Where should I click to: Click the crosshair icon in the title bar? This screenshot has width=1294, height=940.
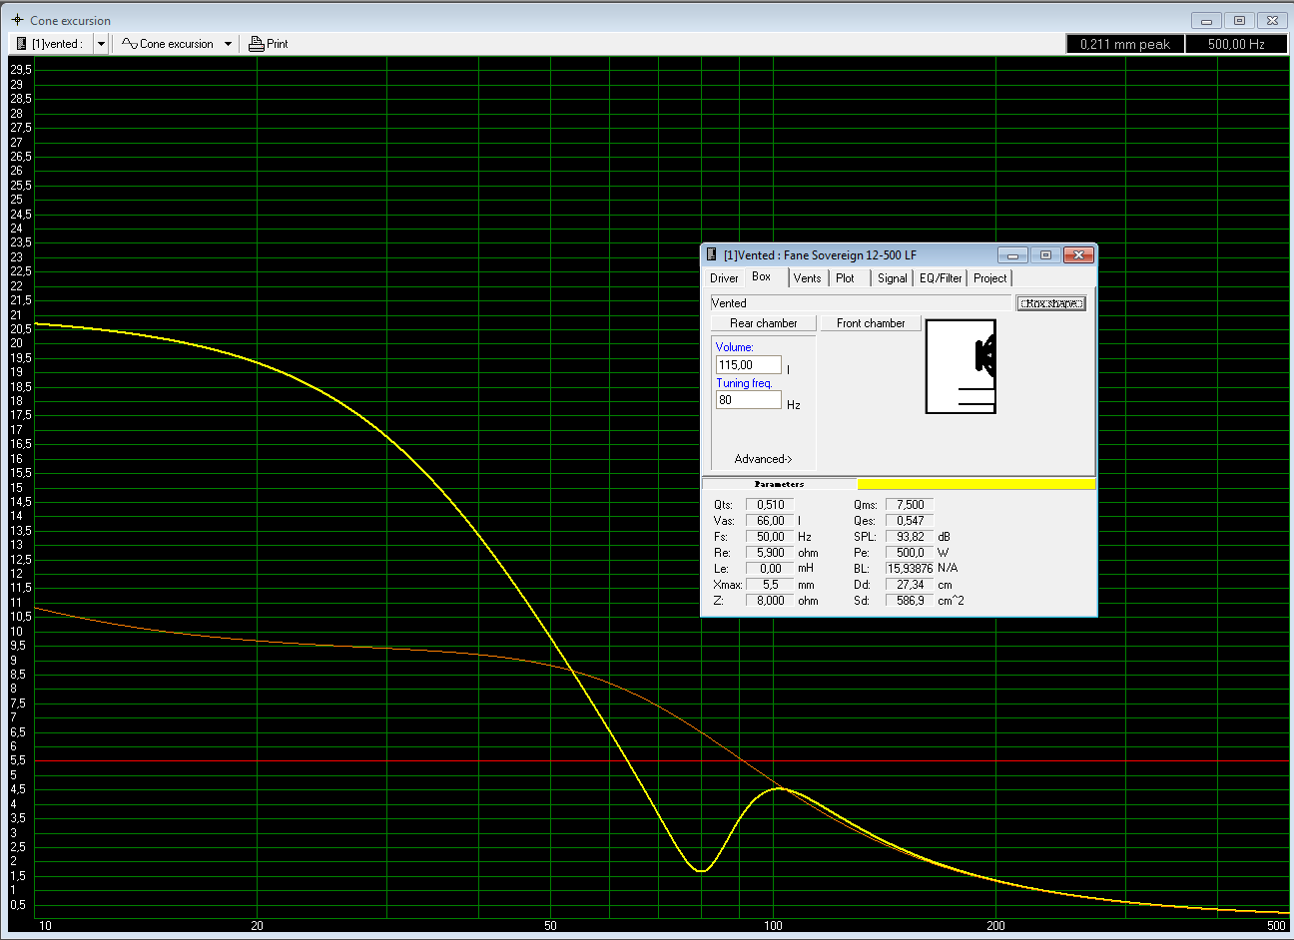[17, 20]
